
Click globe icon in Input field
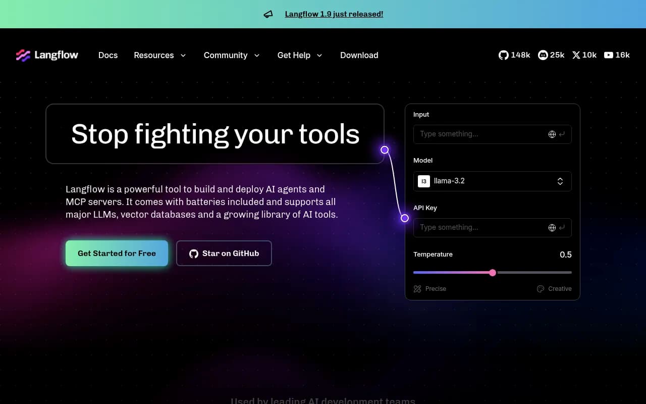[552, 134]
